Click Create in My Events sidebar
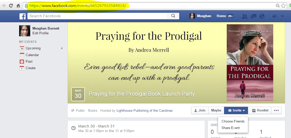 coord(31,68)
